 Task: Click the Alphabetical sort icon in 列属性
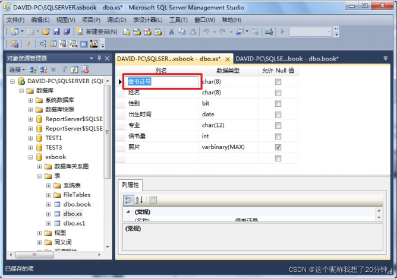tap(139, 200)
